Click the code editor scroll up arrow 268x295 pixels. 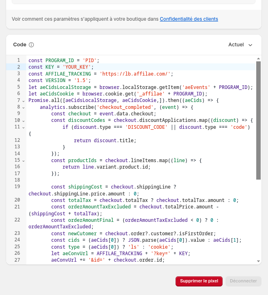pos(258,59)
